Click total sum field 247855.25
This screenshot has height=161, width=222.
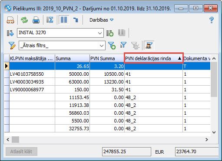126,151
